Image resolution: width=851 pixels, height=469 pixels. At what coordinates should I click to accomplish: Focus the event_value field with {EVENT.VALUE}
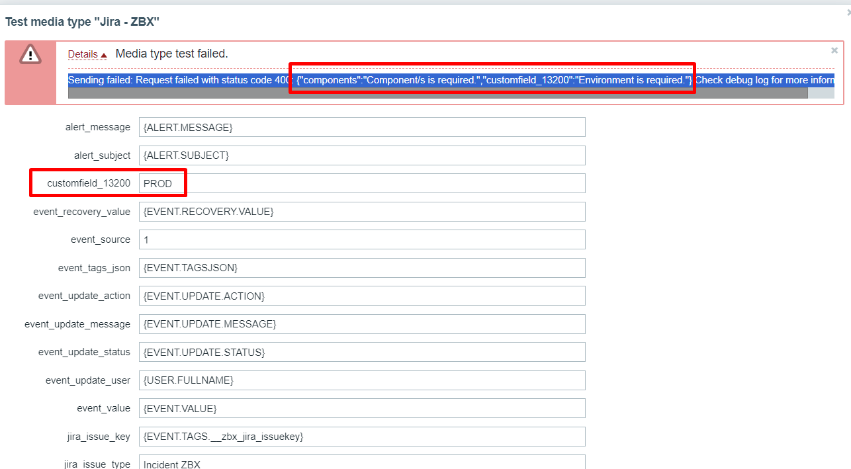[x=362, y=408]
